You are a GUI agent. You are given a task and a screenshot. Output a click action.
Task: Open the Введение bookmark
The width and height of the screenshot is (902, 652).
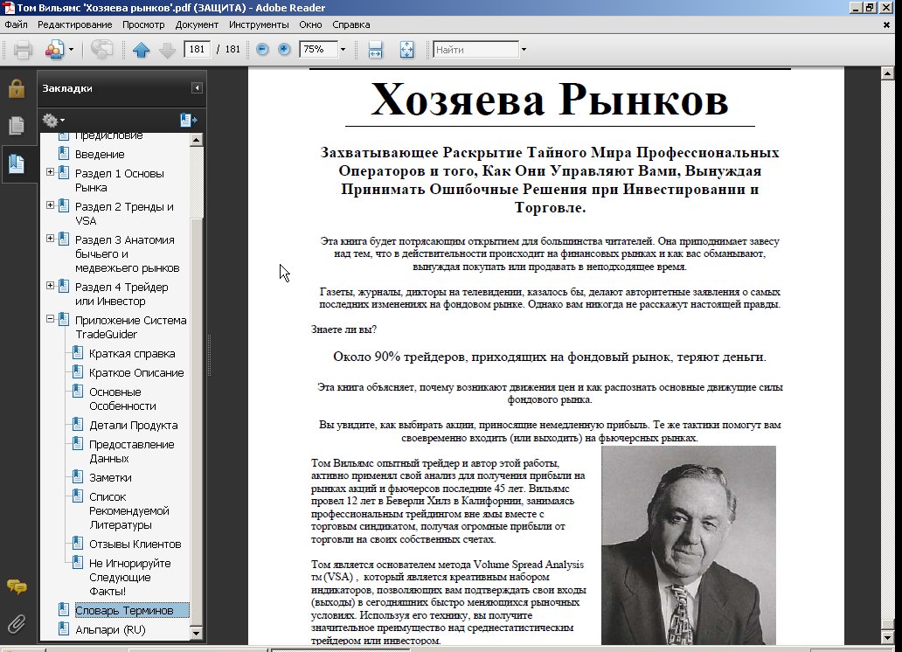(100, 154)
